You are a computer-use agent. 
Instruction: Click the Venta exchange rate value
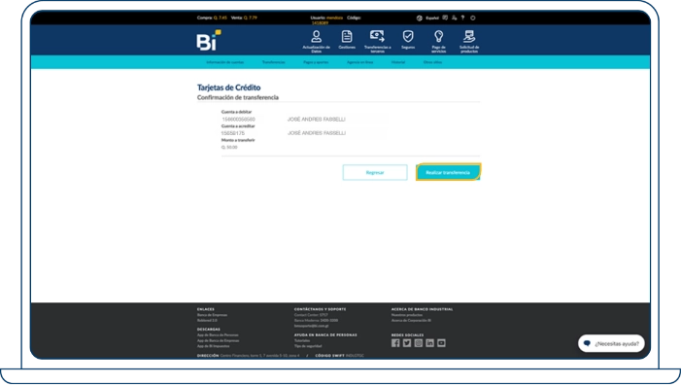251,17
